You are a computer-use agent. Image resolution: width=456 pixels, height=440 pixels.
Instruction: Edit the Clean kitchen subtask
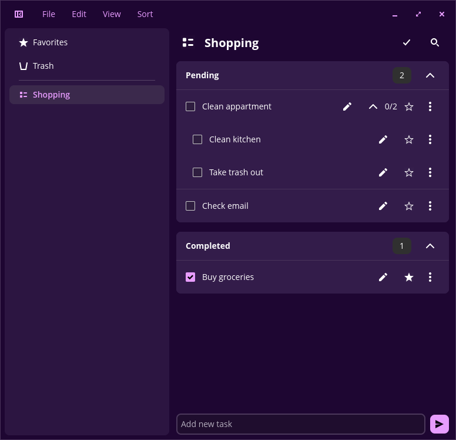tap(383, 139)
